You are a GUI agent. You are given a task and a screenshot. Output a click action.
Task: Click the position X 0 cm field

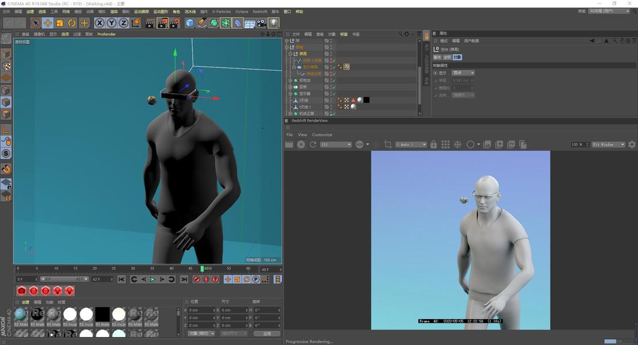202,310
